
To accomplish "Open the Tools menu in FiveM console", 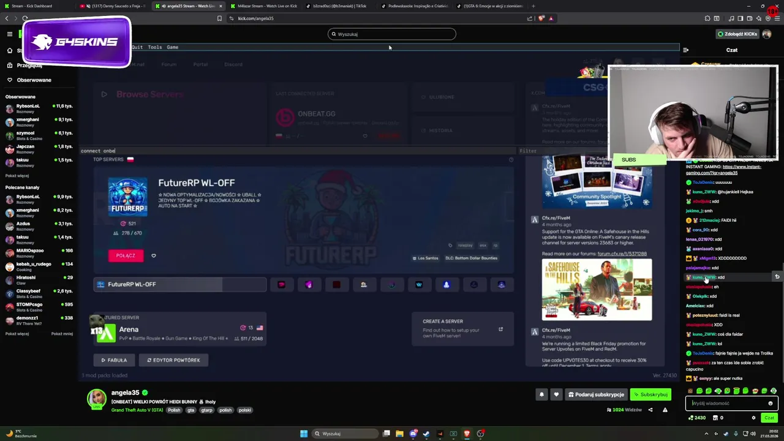I will pyautogui.click(x=155, y=47).
